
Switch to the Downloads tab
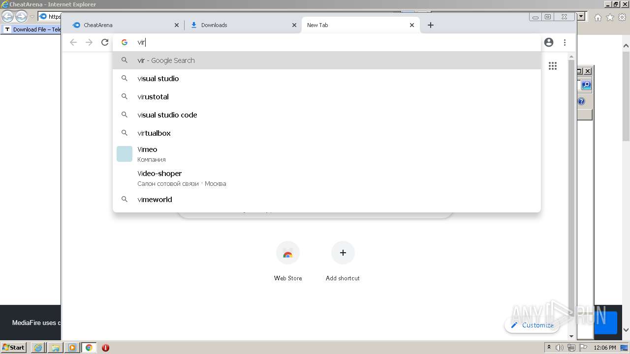click(244, 25)
